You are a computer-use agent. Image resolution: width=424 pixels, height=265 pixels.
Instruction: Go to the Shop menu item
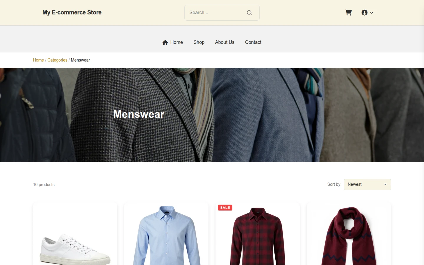tap(199, 42)
